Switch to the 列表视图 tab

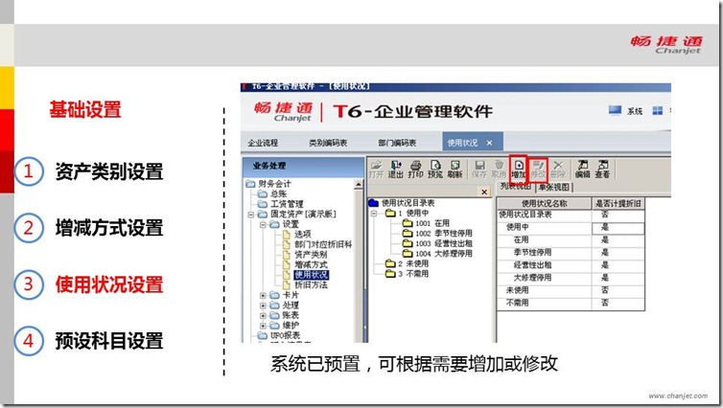pos(516,187)
